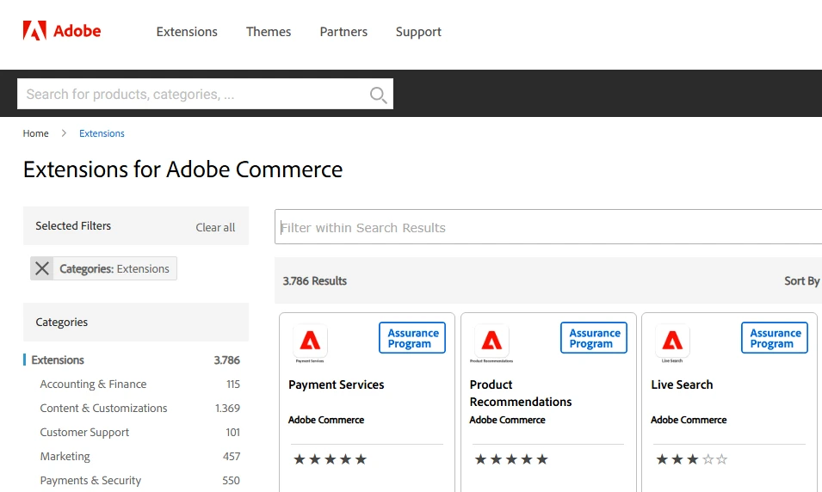Remove the Categories: Extensions filter with the X

(x=42, y=268)
